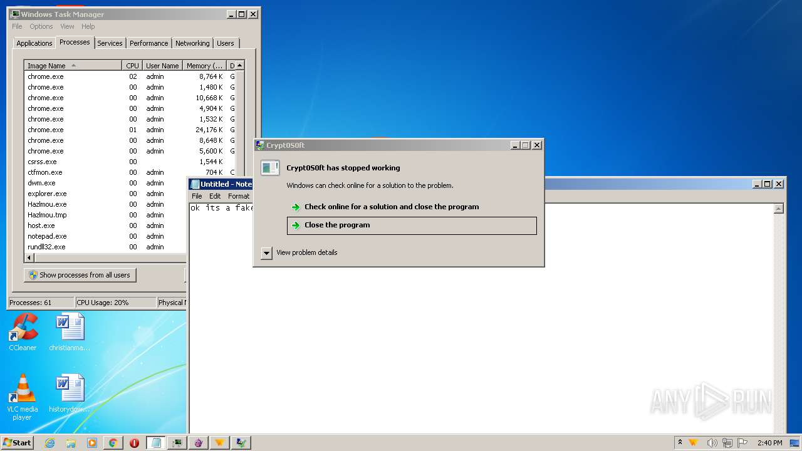This screenshot has height=451, width=802.
Task: Open Task Manager Options menu
Action: (x=41, y=26)
